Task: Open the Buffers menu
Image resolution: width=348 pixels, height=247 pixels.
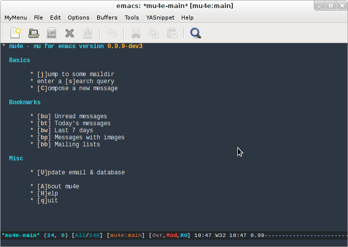Action: pos(107,18)
